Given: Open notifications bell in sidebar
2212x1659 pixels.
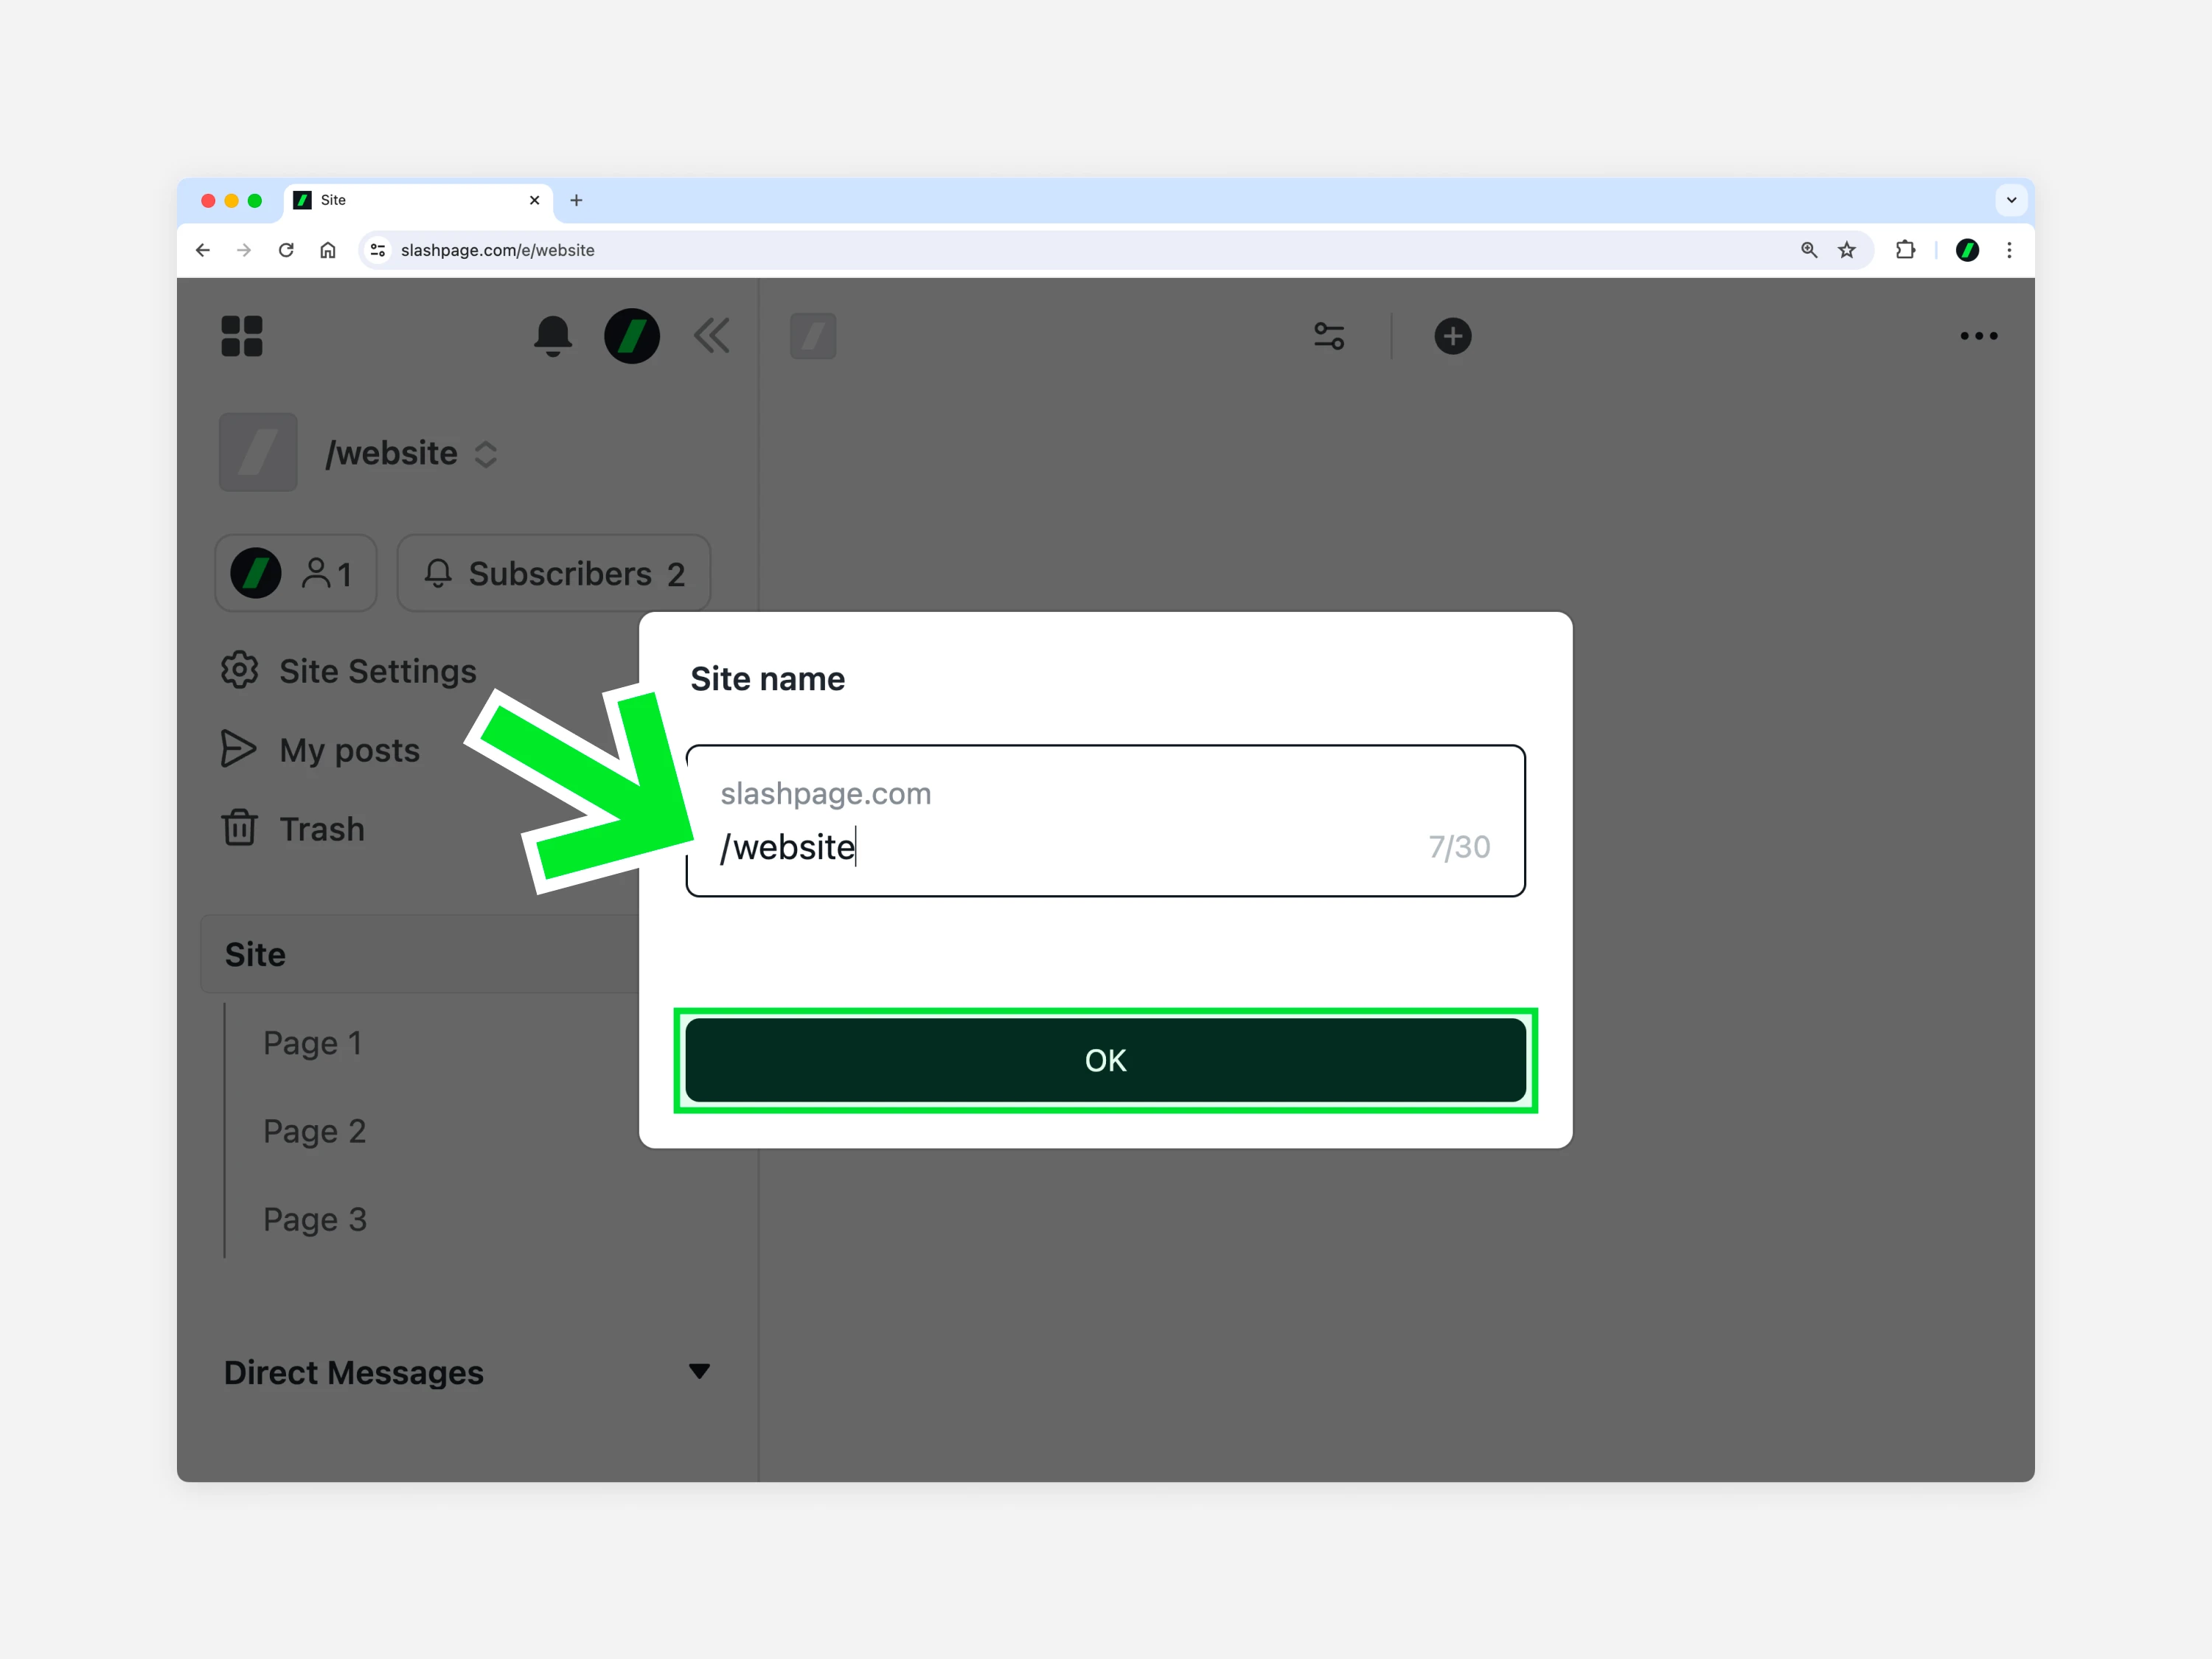Looking at the screenshot, I should pyautogui.click(x=553, y=336).
